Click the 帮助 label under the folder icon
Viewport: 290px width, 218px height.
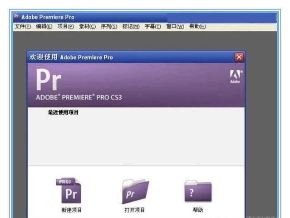(198, 210)
